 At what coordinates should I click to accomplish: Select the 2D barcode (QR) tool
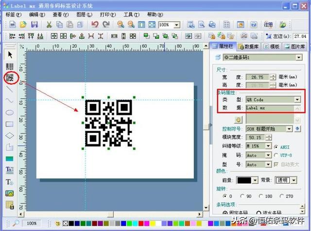click(9, 78)
